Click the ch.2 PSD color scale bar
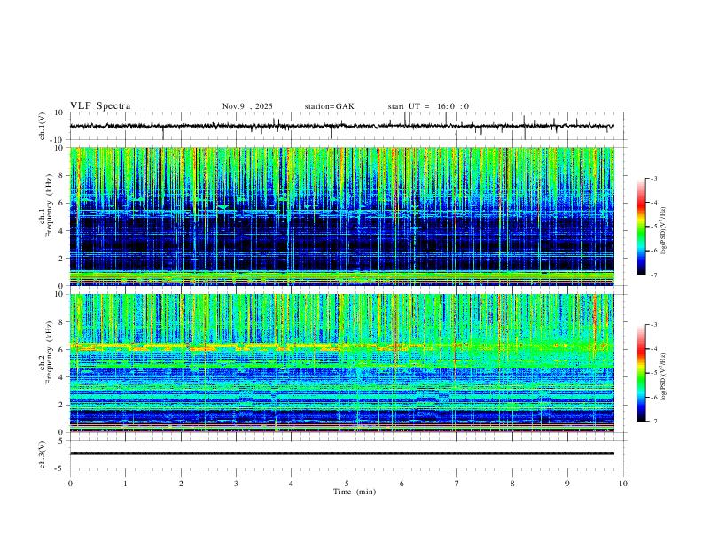The width and height of the screenshot is (702, 542). [x=641, y=373]
